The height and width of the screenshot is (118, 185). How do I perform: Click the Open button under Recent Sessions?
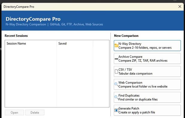tap(14, 113)
